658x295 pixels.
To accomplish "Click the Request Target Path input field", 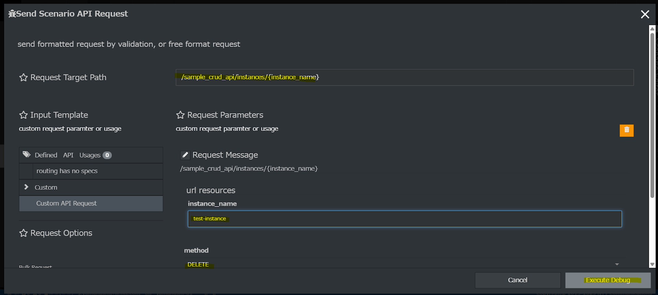I will coord(404,78).
